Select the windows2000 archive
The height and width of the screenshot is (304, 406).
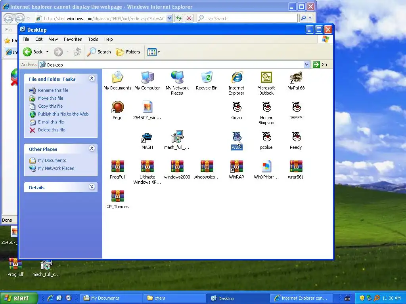(x=177, y=167)
